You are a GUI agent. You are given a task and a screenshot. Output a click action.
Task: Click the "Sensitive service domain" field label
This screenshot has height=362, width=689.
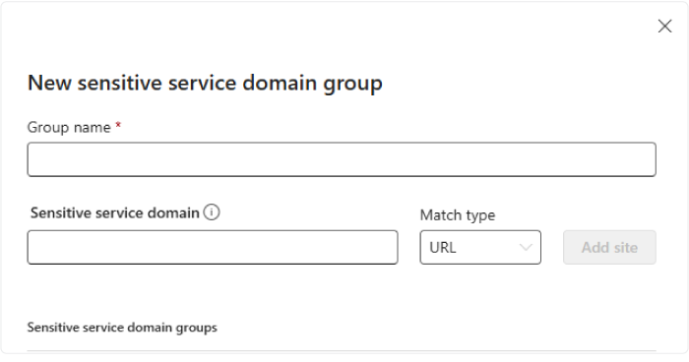115,213
